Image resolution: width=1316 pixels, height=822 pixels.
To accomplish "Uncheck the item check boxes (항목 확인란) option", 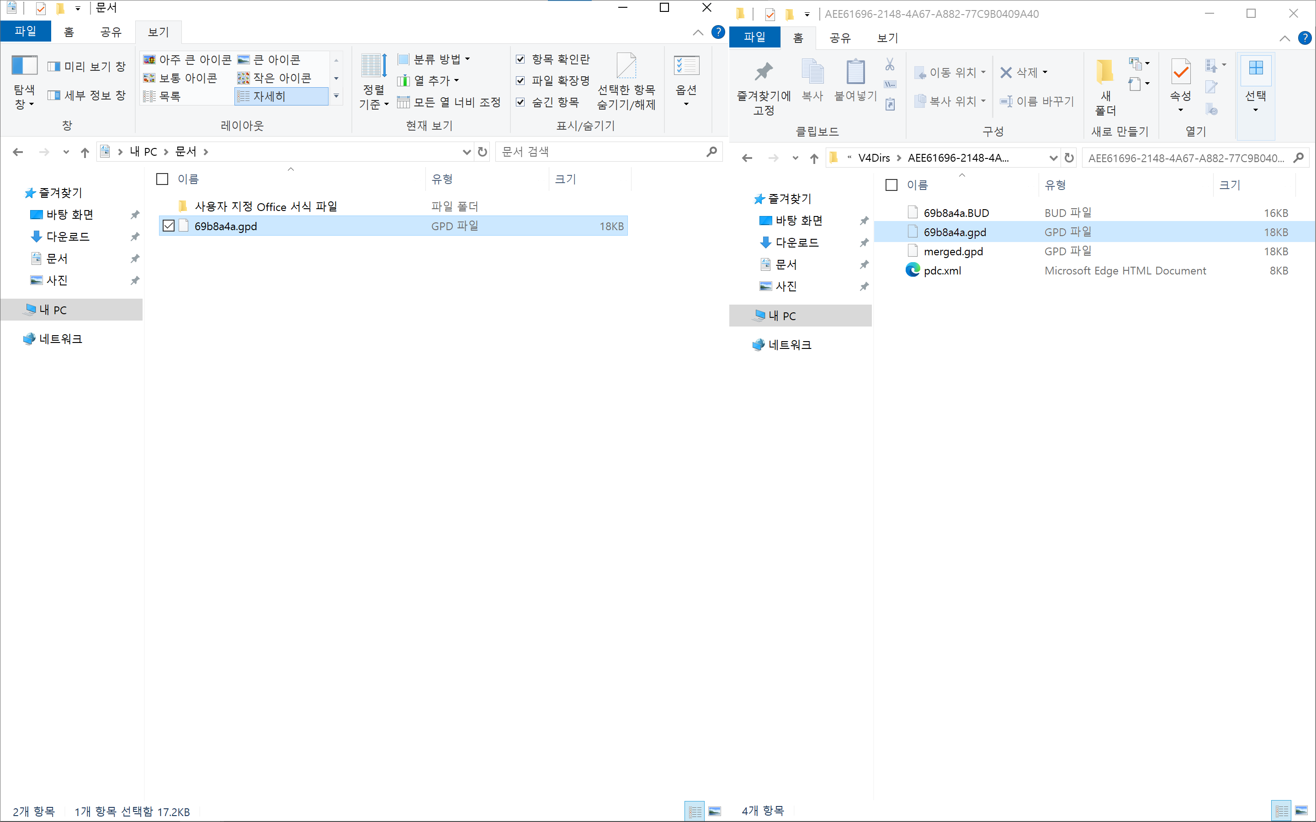I will (520, 59).
